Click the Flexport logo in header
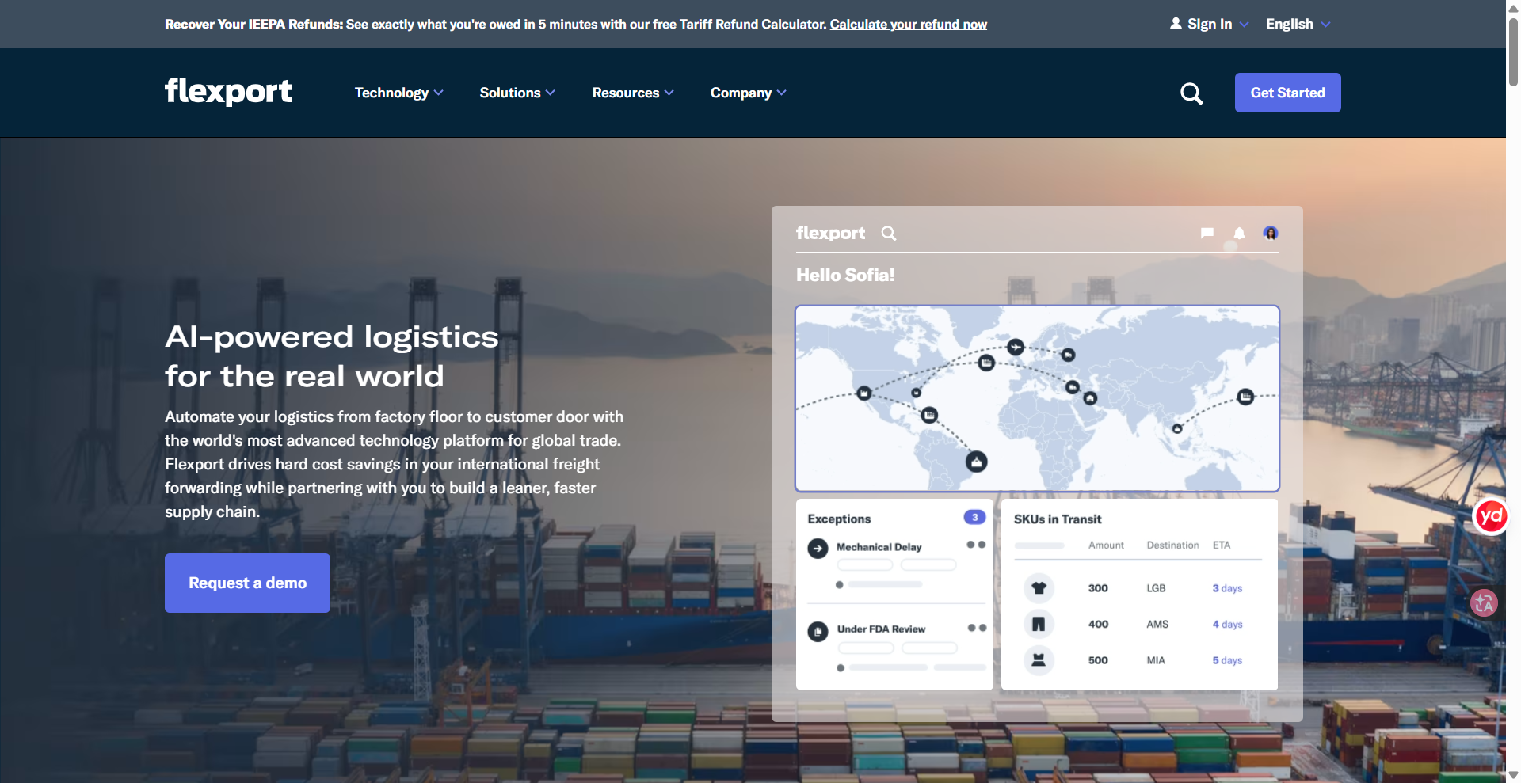The image size is (1521, 783). tap(228, 92)
